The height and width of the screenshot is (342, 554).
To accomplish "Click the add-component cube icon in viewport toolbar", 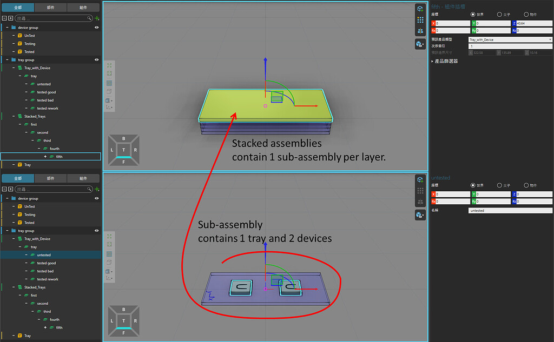I will tap(419, 9).
